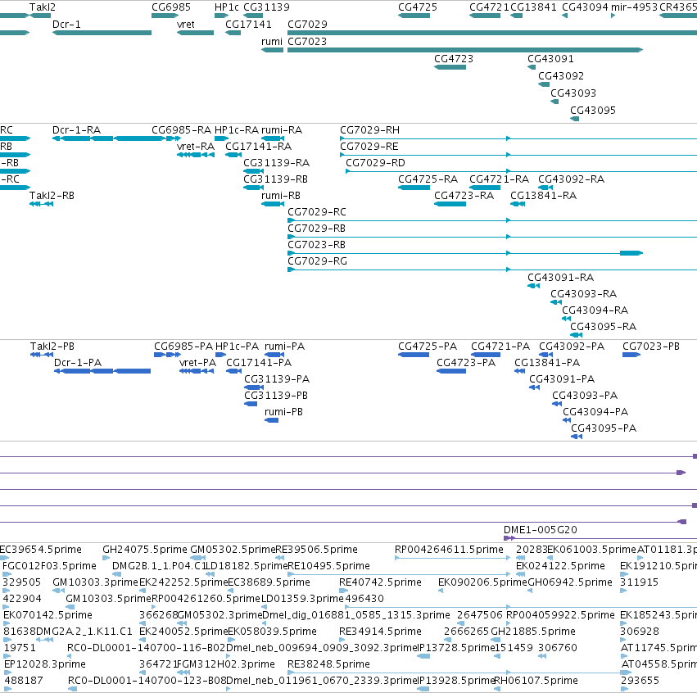Click the CG7029-RH transcript label

(370, 130)
